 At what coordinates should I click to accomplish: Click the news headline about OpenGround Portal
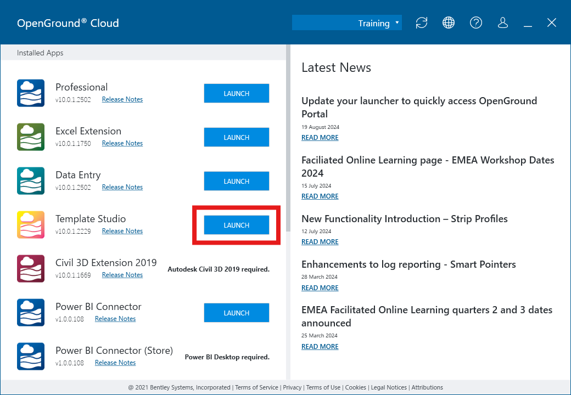click(x=419, y=108)
